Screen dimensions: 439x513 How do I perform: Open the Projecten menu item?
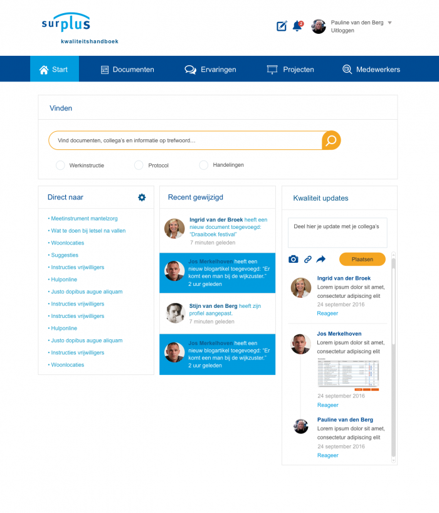click(290, 70)
